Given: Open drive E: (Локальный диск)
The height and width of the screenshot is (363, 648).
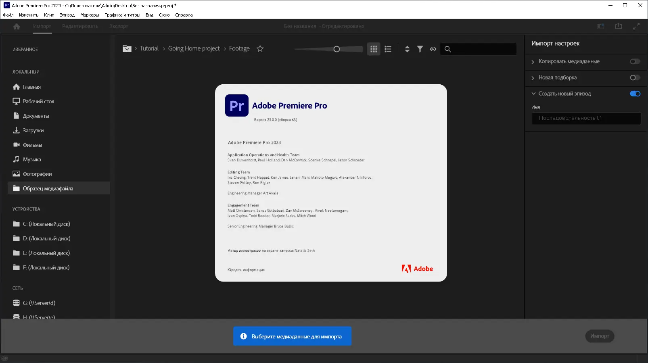Looking at the screenshot, I should tap(59, 253).
